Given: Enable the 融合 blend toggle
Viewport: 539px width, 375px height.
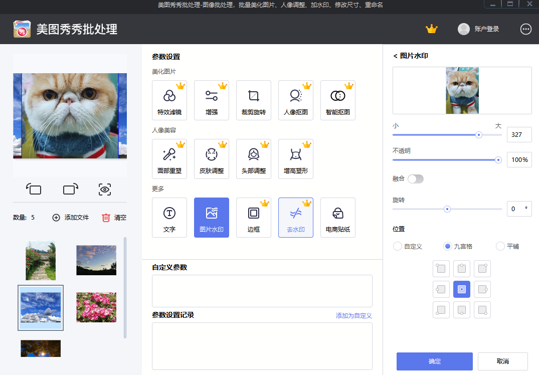Looking at the screenshot, I should (416, 178).
